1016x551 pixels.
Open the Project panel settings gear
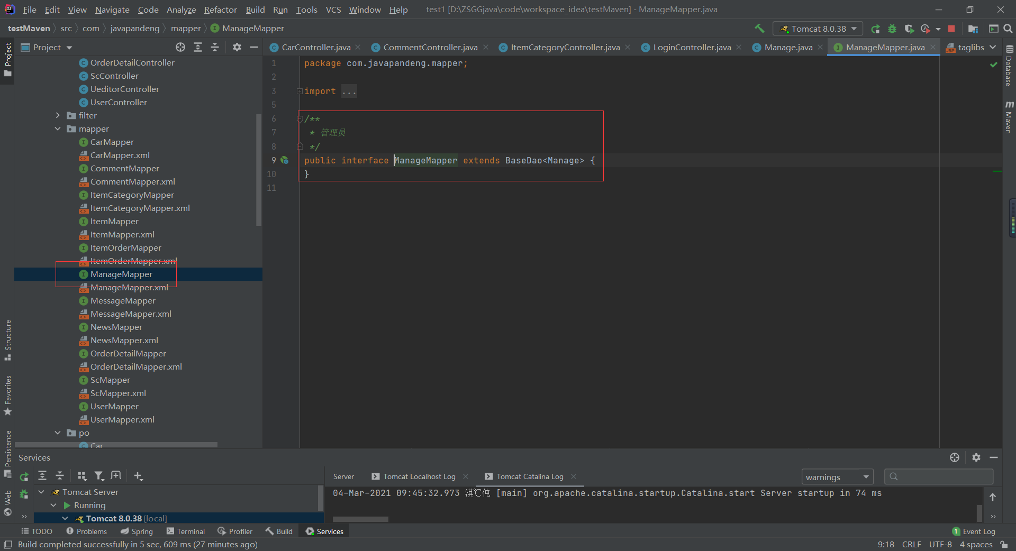(x=237, y=47)
